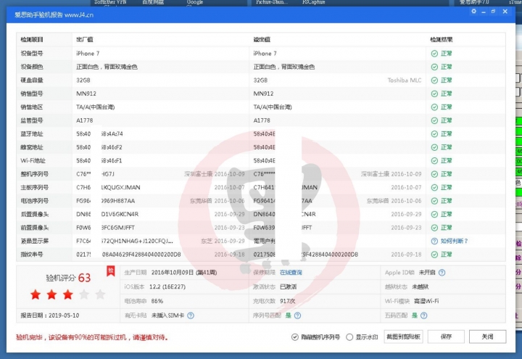Click 检测结果 column header
522x359 pixels.
click(x=441, y=40)
